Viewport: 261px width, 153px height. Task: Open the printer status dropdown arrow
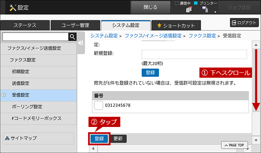point(215,12)
